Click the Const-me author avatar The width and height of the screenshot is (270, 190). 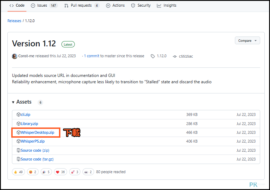[x=14, y=56]
